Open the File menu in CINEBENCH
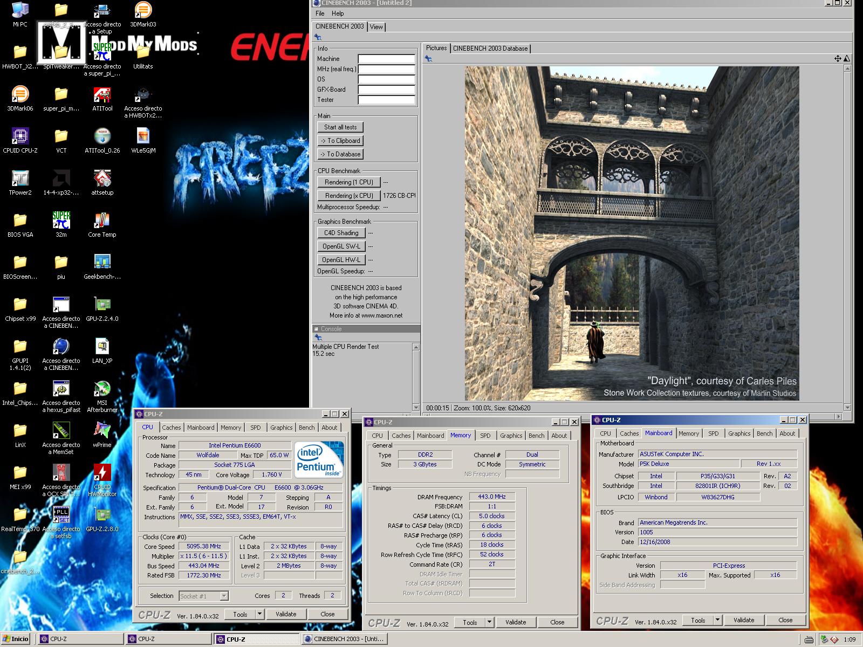 (x=320, y=13)
